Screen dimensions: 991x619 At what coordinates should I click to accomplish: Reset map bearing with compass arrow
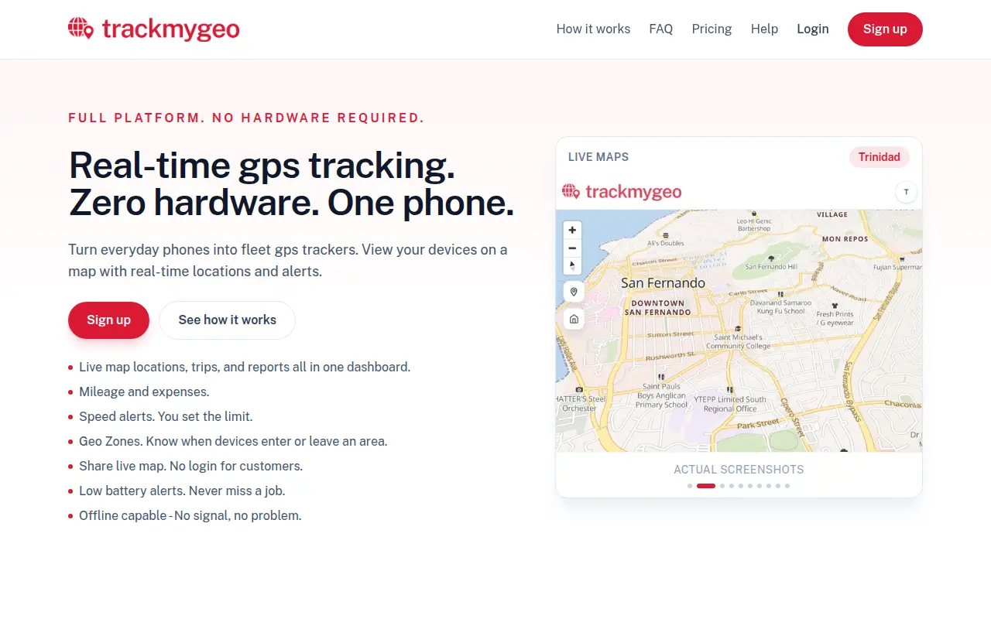(x=572, y=265)
